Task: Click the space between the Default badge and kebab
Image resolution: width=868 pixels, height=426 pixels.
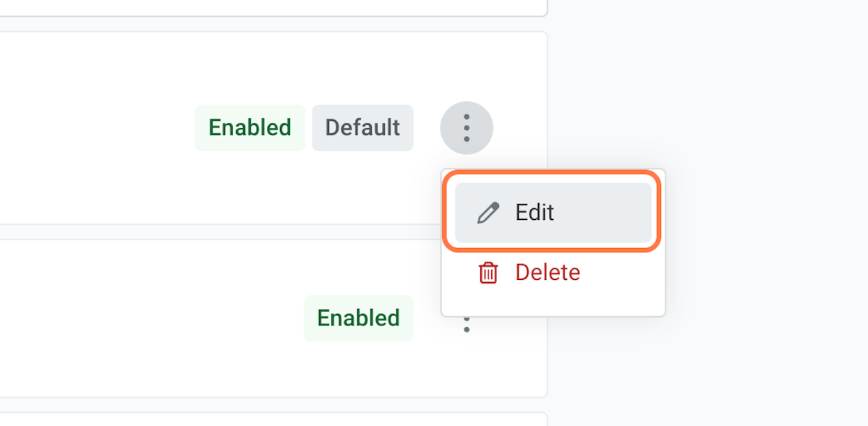Action: [x=427, y=128]
